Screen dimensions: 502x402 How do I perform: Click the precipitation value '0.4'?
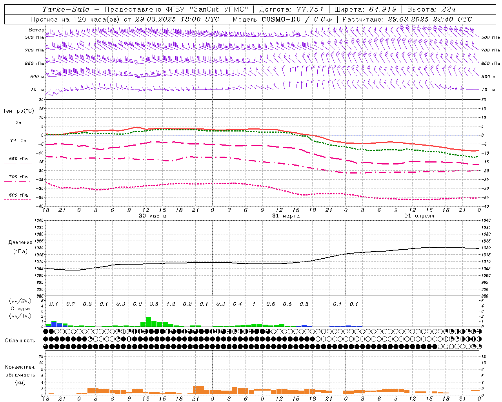coord(237,304)
